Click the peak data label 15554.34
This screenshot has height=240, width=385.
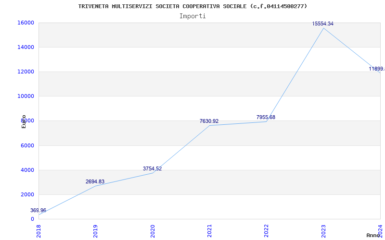pyautogui.click(x=323, y=24)
